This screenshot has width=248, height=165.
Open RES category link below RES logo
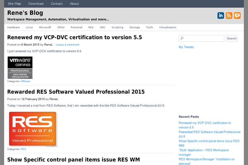point(24,149)
